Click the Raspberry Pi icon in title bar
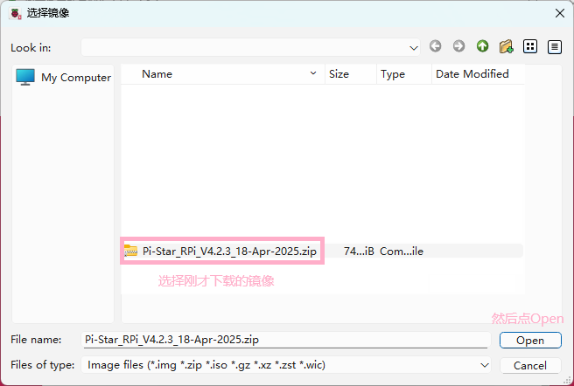574x386 pixels. (15, 12)
